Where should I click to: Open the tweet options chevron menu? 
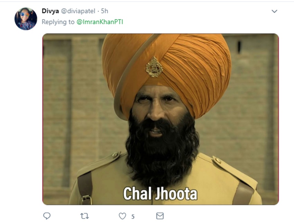click(274, 11)
